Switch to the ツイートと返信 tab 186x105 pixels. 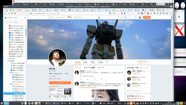pos(89,67)
